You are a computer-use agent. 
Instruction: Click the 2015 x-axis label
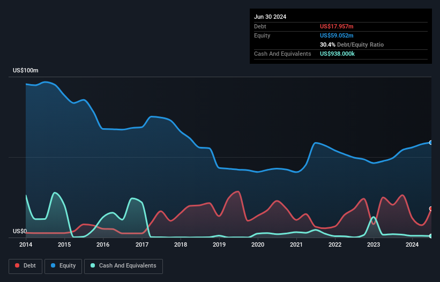[x=64, y=244]
